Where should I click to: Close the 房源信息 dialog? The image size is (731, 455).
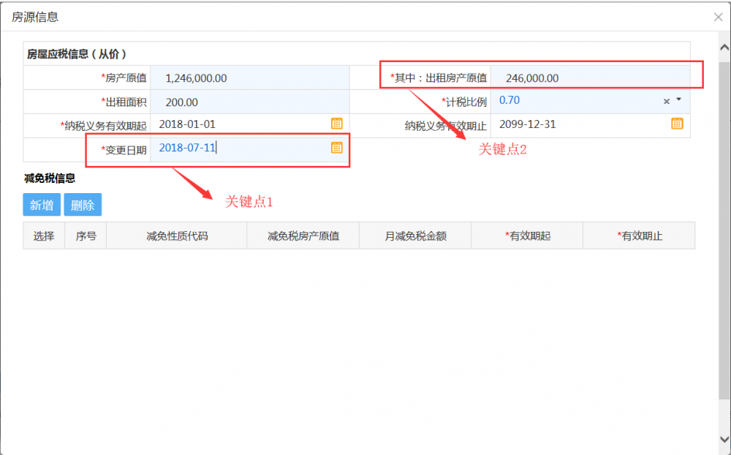[718, 17]
